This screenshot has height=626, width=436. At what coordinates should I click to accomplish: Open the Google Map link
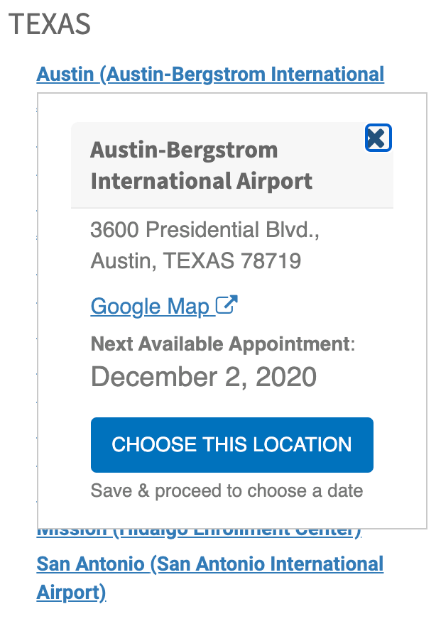click(151, 307)
